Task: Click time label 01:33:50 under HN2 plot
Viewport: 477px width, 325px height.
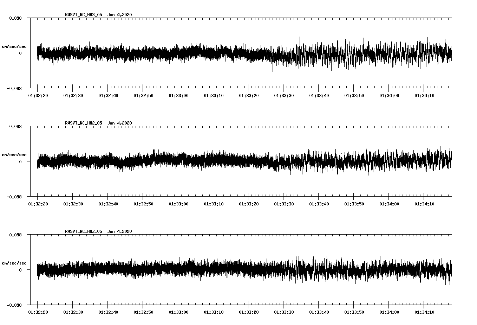Action: pos(354,204)
